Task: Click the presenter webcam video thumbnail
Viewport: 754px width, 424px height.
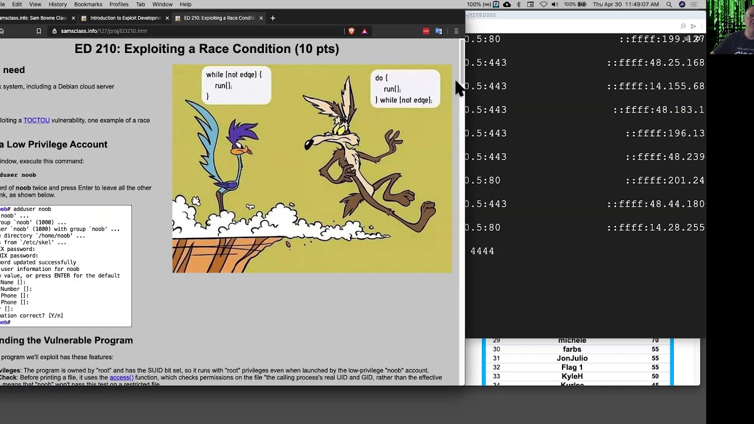Action: tap(730, 28)
